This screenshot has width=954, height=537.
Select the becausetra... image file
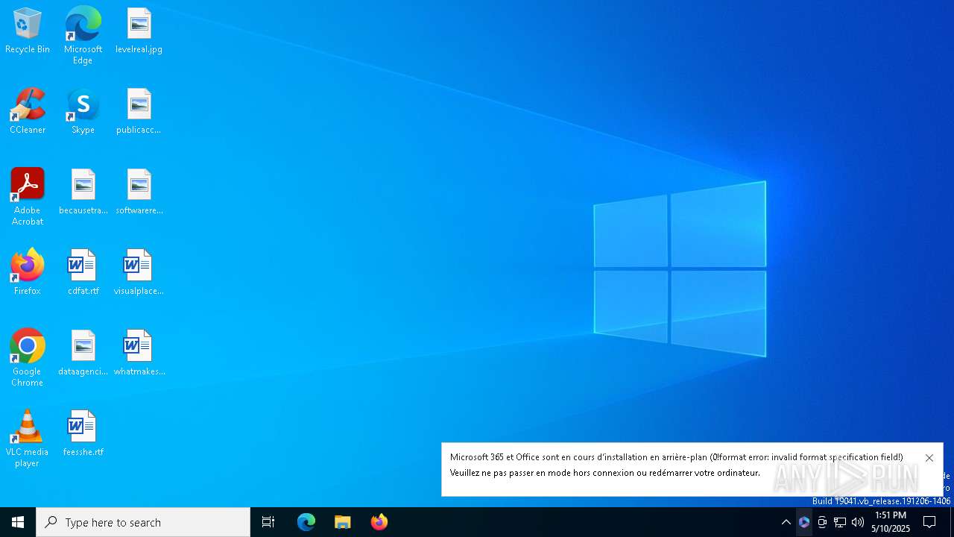pyautogui.click(x=83, y=192)
